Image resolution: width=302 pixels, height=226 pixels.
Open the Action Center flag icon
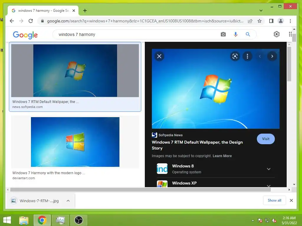(260, 220)
